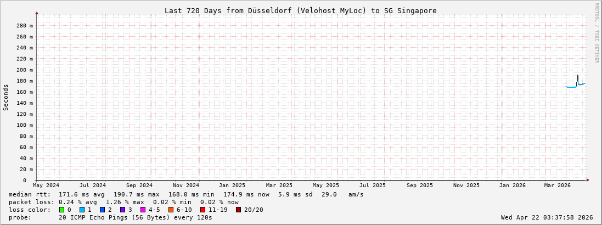Viewport: 602px width, 225px height.
Task: Select the purple loss 3 swatch
Action: click(x=123, y=210)
